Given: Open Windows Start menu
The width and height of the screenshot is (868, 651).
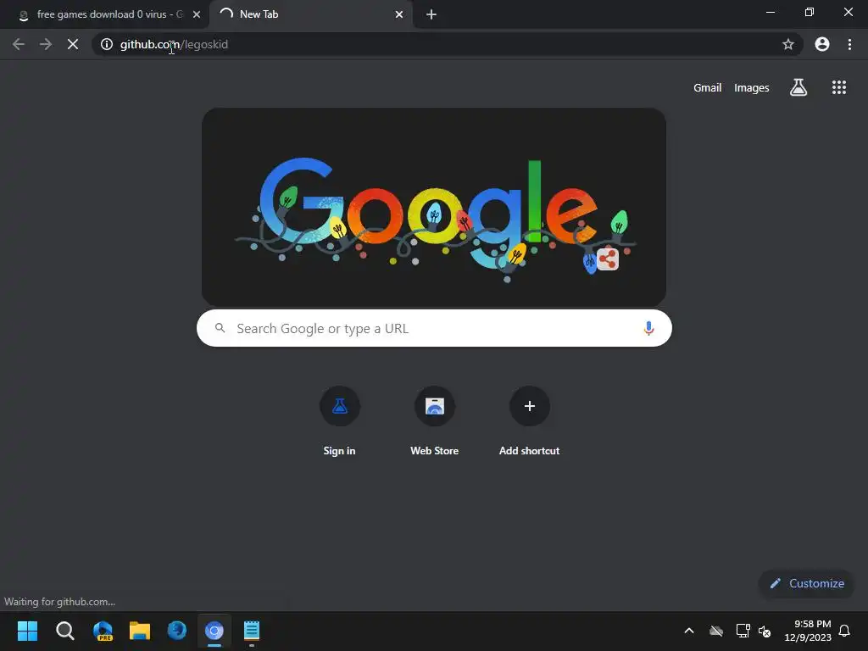Looking at the screenshot, I should 27,631.
